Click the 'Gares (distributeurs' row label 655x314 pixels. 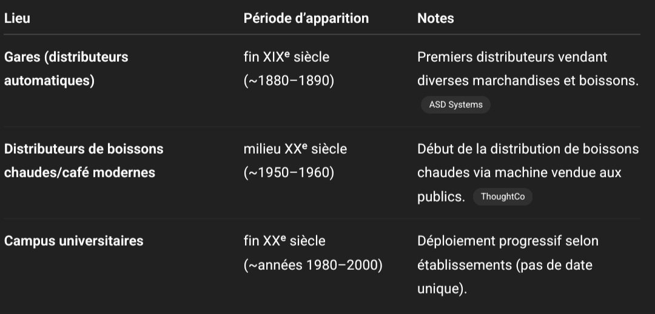[66, 57]
